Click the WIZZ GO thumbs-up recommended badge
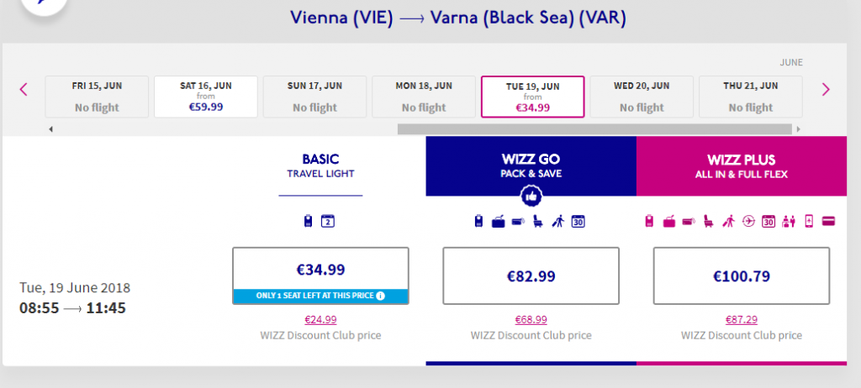The height and width of the screenshot is (388, 861). tap(531, 196)
